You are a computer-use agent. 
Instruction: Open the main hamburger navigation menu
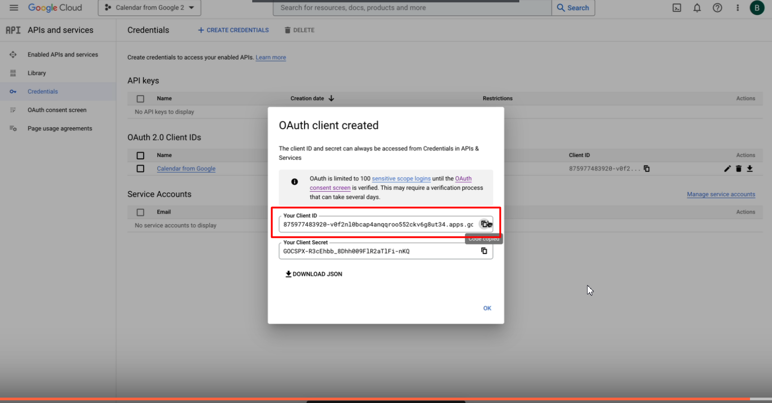pos(13,8)
